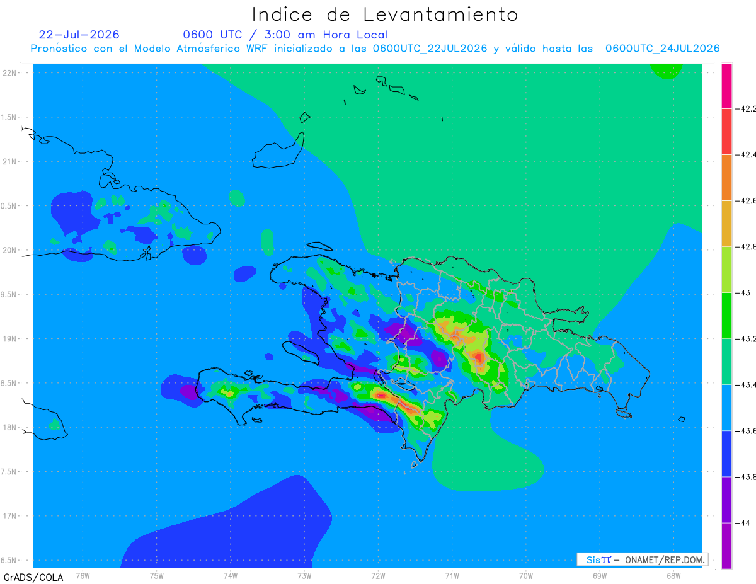The width and height of the screenshot is (756, 584).
Task: Select the magenta top colorbar segment
Action: (x=726, y=86)
